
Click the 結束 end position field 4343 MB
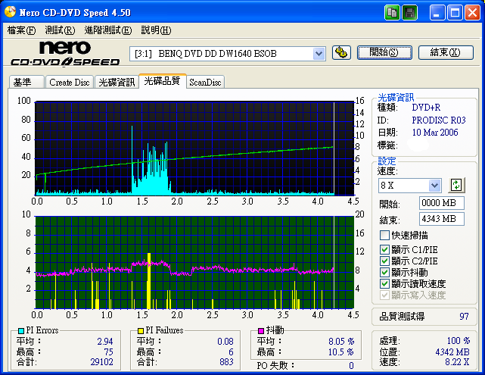(441, 220)
